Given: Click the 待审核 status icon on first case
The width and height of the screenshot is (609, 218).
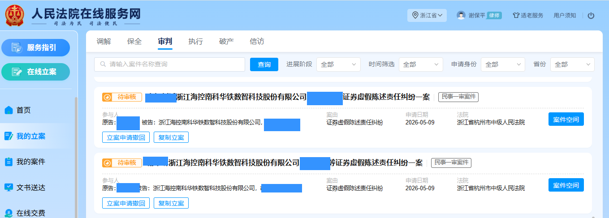Looking at the screenshot, I should tap(107, 97).
